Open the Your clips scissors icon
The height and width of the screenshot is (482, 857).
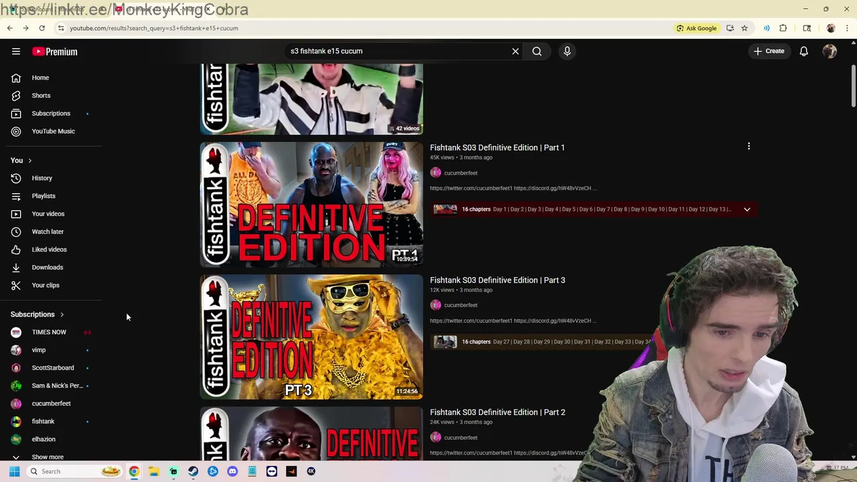click(x=16, y=285)
